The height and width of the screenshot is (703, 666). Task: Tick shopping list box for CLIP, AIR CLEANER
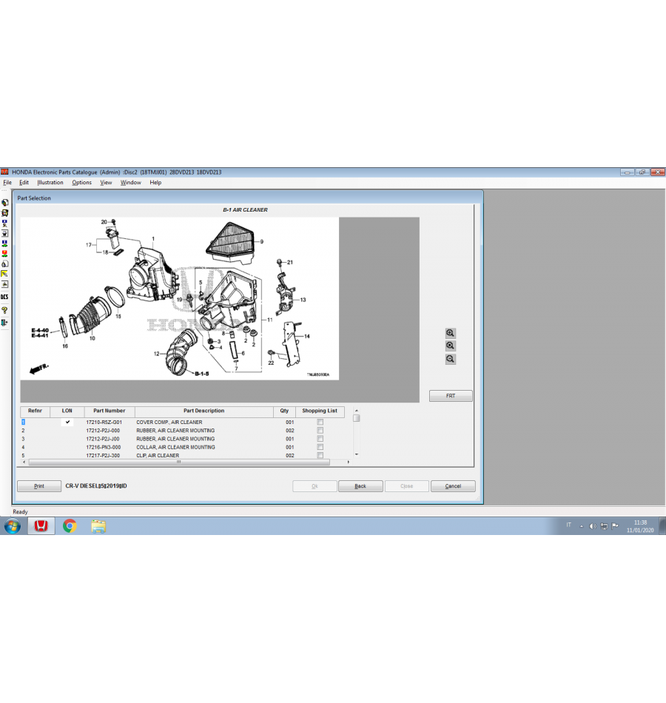coord(320,455)
